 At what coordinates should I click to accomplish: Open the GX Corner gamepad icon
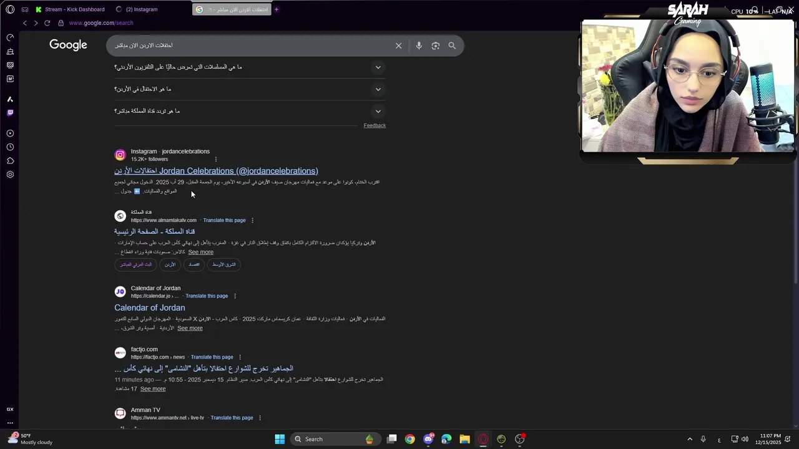pos(24,9)
